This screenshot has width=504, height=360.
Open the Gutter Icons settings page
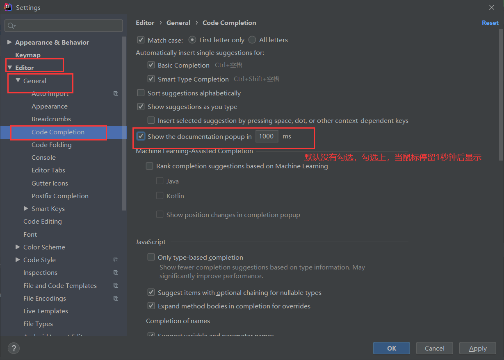tap(50, 183)
